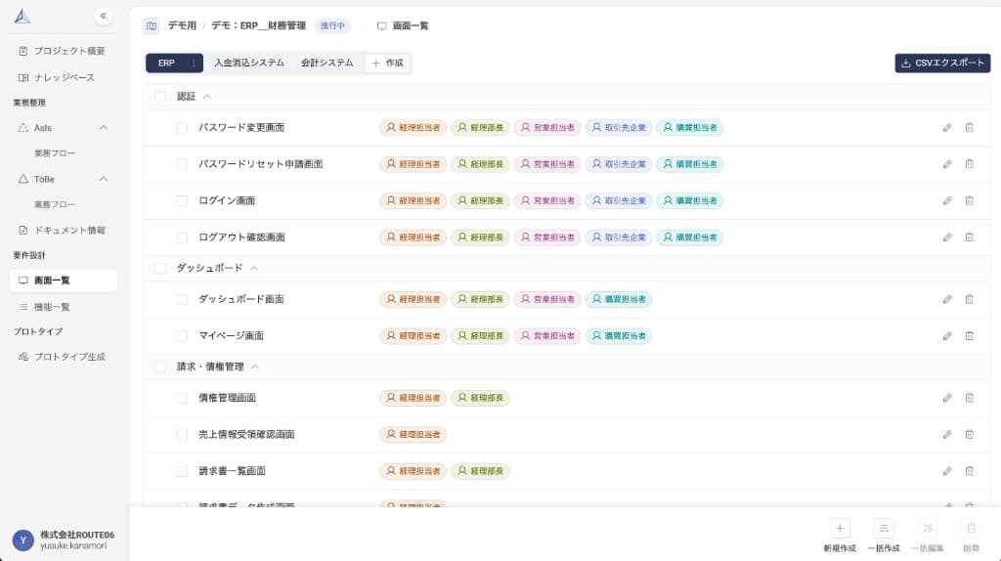Delete the マイページ画面 row

(x=969, y=335)
